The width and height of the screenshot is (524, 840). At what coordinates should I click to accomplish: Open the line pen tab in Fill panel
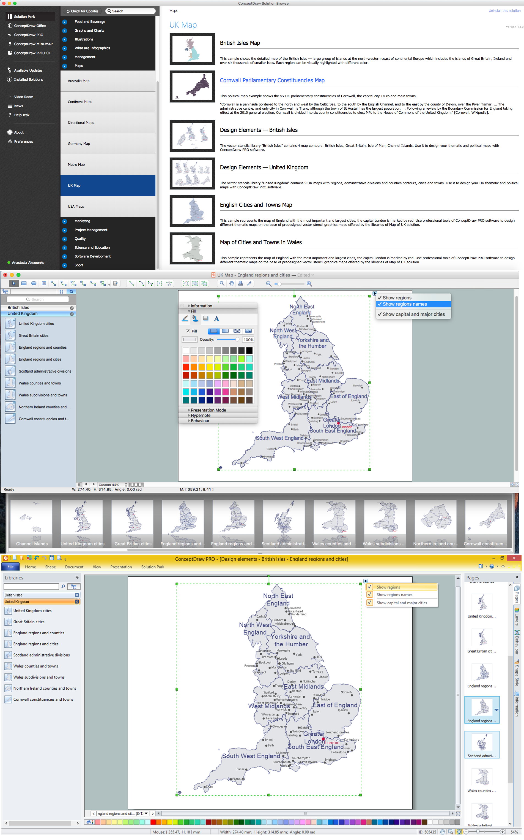(185, 318)
